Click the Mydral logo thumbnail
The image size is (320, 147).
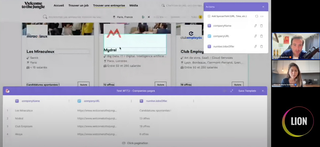[x=114, y=33]
